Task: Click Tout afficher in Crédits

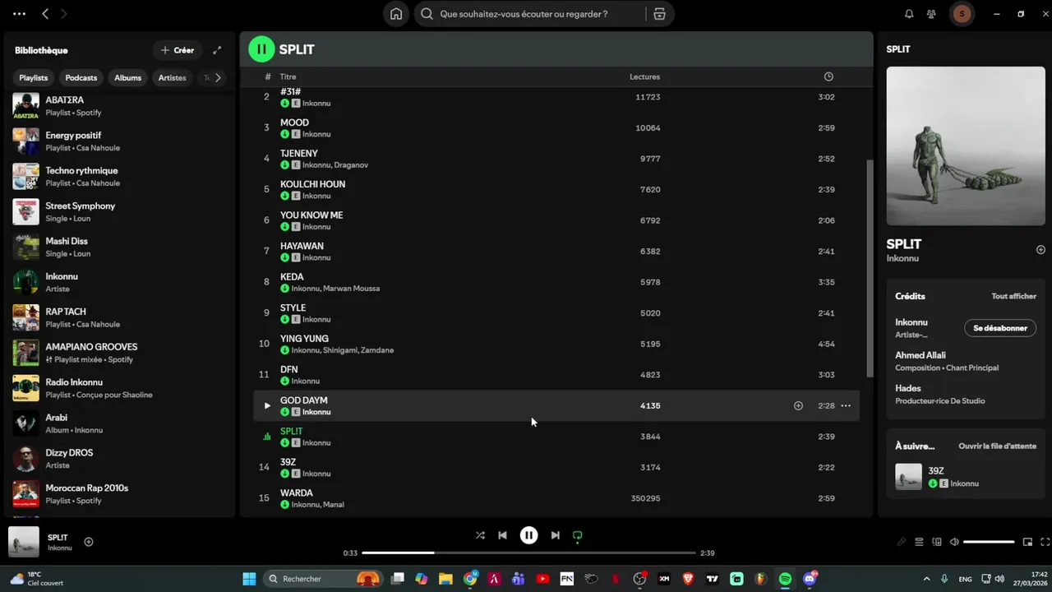Action: (x=1013, y=296)
